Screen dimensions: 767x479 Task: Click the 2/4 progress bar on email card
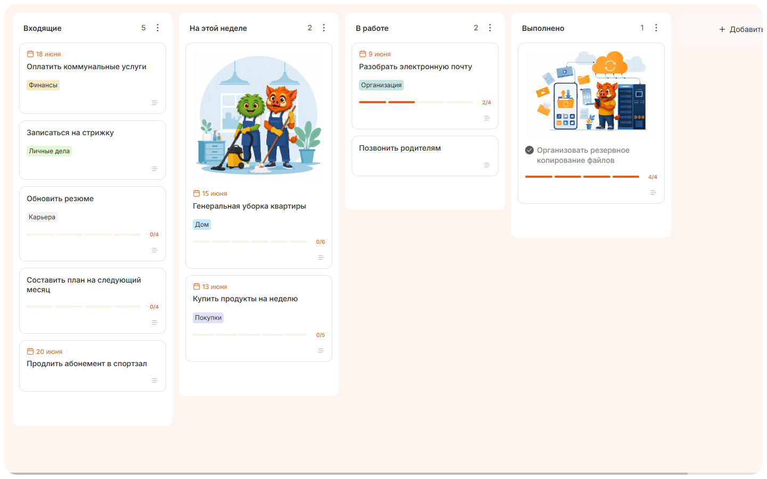pyautogui.click(x=416, y=102)
